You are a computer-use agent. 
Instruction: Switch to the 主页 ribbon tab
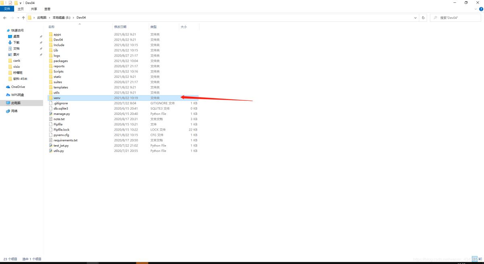click(21, 8)
